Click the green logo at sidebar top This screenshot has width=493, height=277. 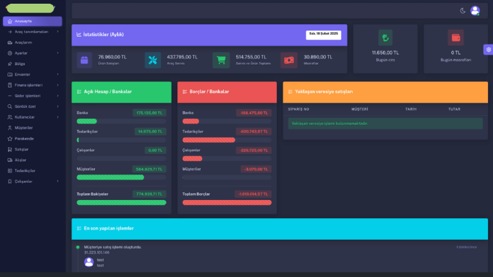30,8
